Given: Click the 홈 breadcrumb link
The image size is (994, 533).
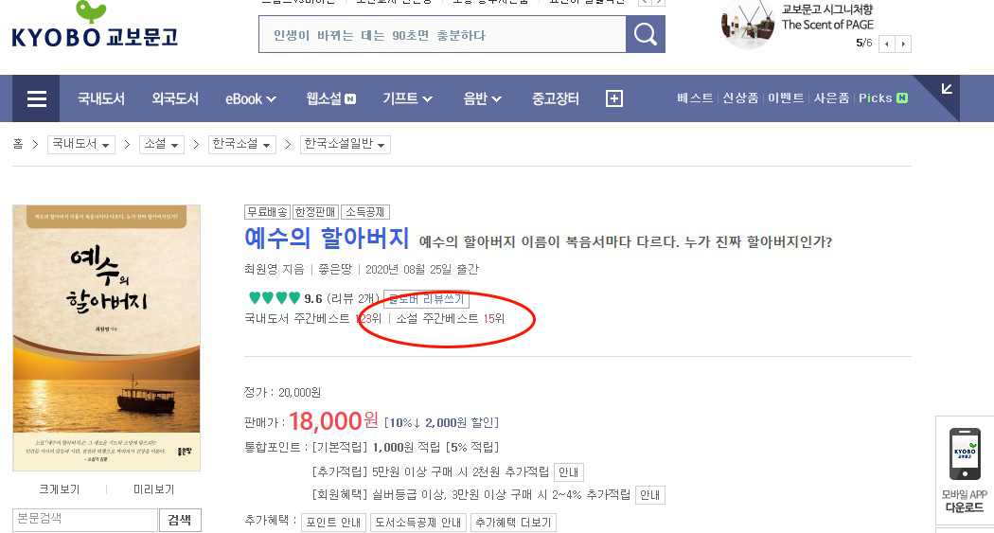Looking at the screenshot, I should tap(18, 144).
